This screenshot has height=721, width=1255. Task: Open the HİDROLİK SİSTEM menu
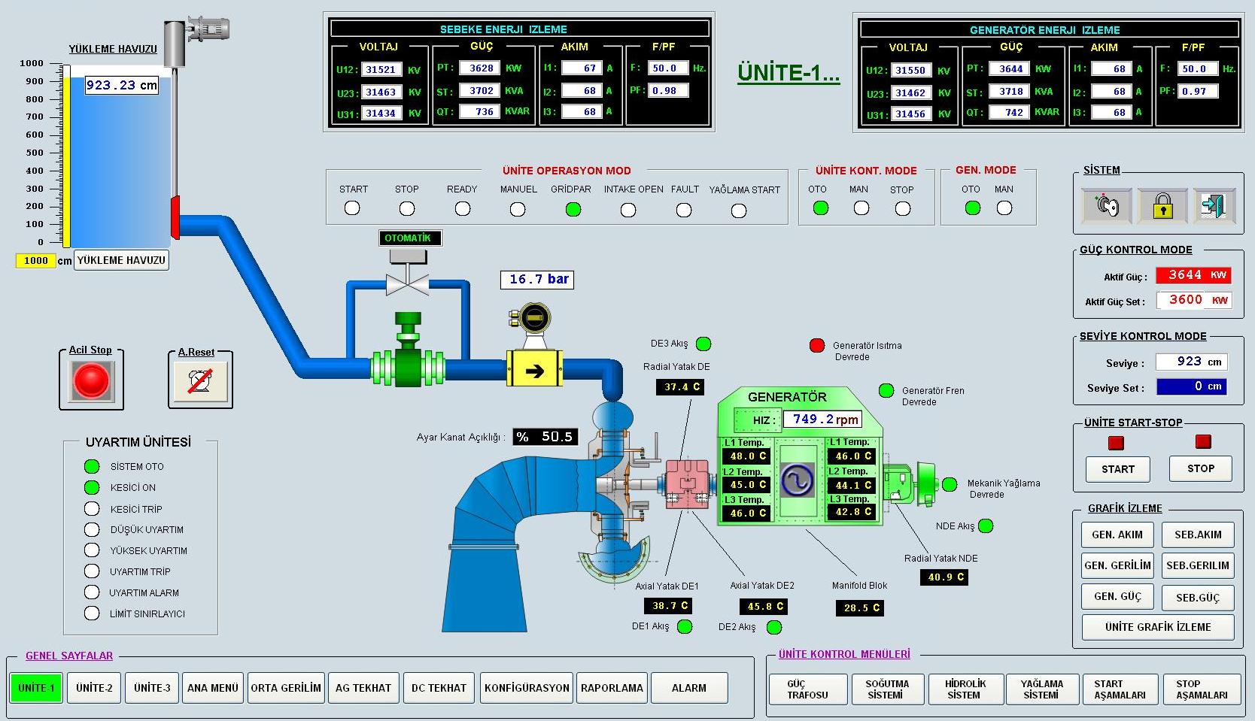(965, 689)
